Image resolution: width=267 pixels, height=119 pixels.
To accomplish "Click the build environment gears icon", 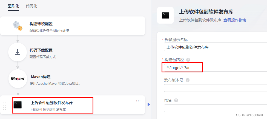I will 18,26.
